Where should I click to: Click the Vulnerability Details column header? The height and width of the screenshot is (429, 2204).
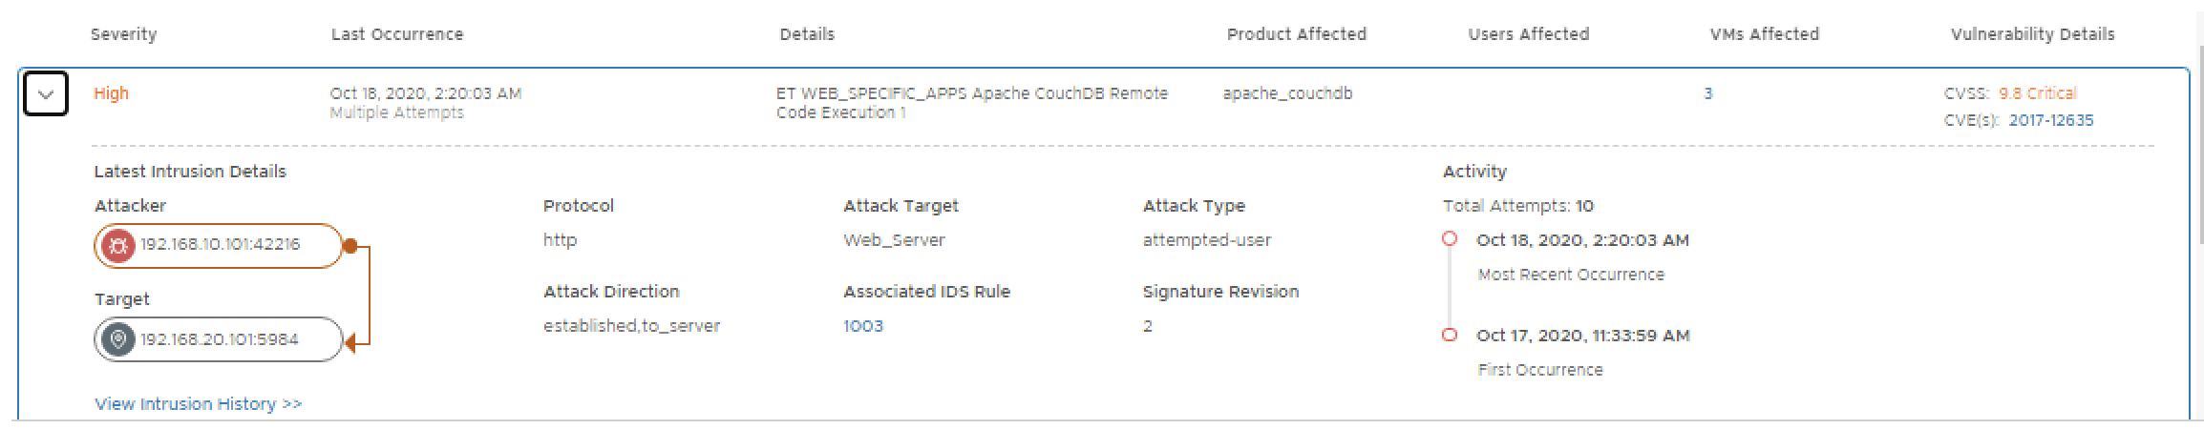point(2032,34)
